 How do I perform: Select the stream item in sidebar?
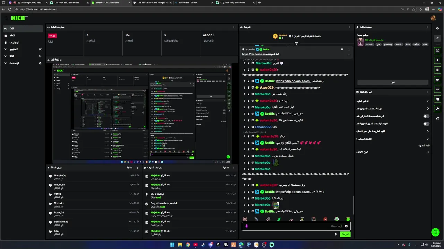pos(23,29)
